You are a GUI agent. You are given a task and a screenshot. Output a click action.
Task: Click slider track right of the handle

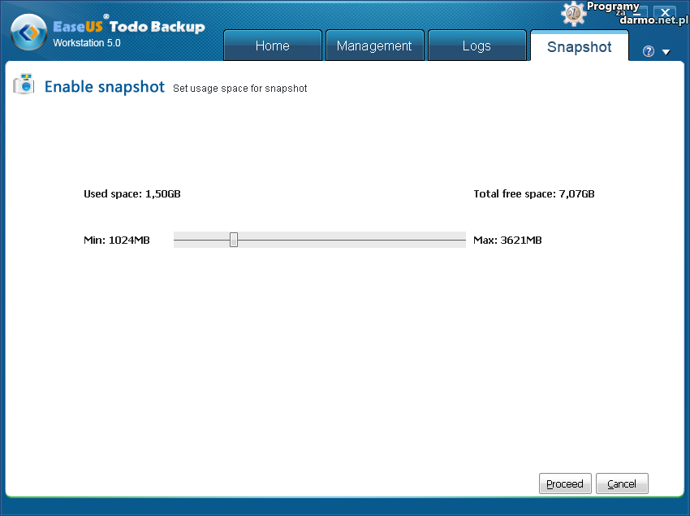point(349,240)
